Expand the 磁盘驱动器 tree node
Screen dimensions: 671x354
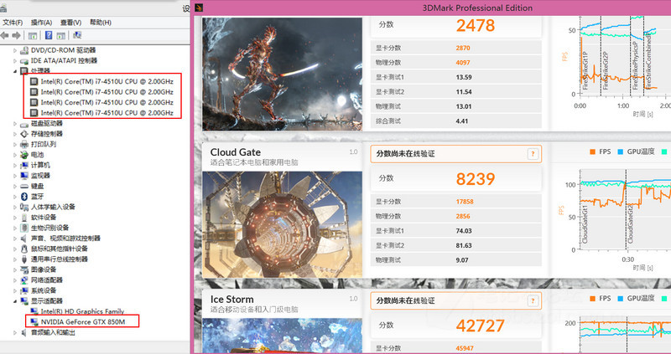[x=15, y=123]
